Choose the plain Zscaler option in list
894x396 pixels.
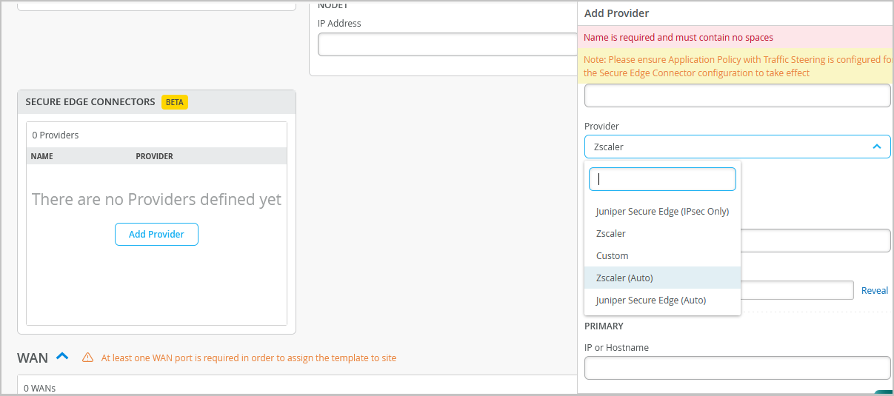611,234
